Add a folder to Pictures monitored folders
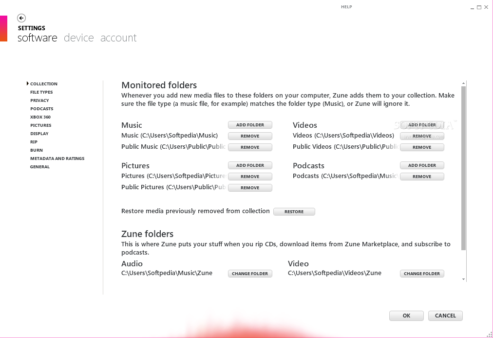The width and height of the screenshot is (493, 338). tap(250, 165)
